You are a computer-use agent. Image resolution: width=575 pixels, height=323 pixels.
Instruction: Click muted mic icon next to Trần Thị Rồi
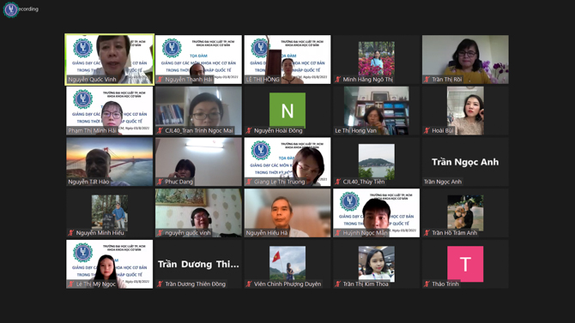click(x=427, y=80)
